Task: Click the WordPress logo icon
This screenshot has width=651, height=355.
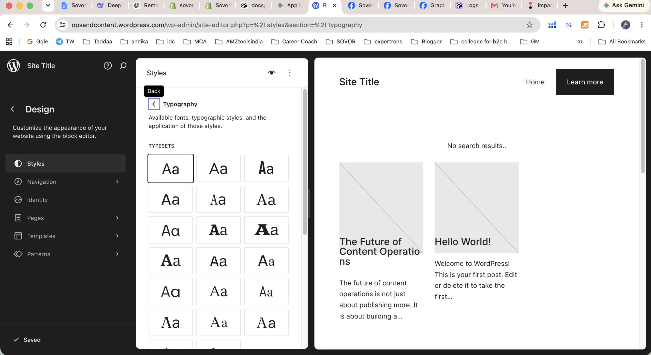Action: point(13,66)
